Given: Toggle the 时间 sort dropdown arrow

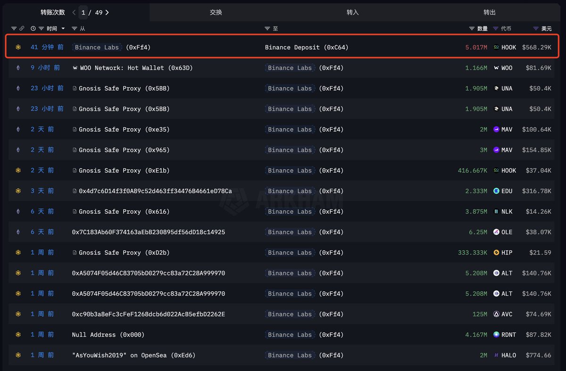Looking at the screenshot, I should [63, 29].
